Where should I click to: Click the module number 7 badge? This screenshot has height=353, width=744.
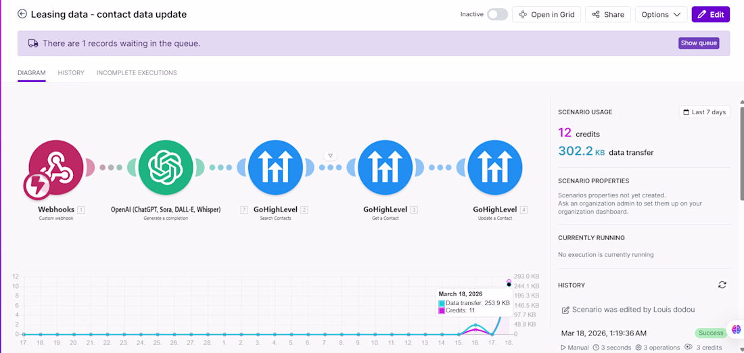pos(244,210)
